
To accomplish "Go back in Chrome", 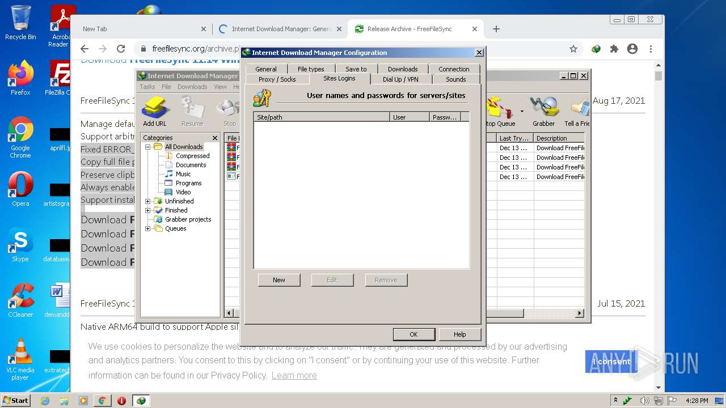I will point(85,49).
